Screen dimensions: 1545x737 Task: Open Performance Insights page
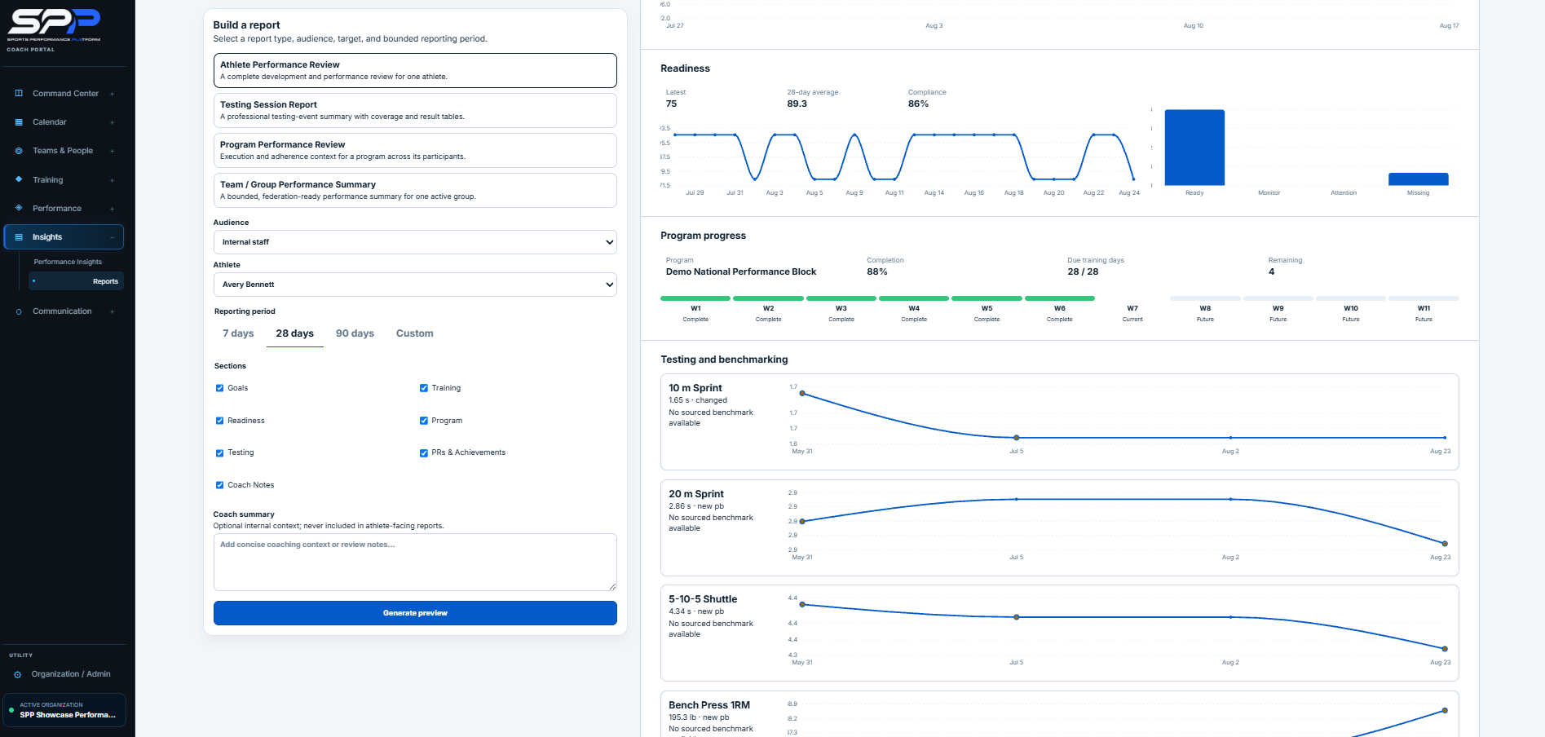[68, 262]
